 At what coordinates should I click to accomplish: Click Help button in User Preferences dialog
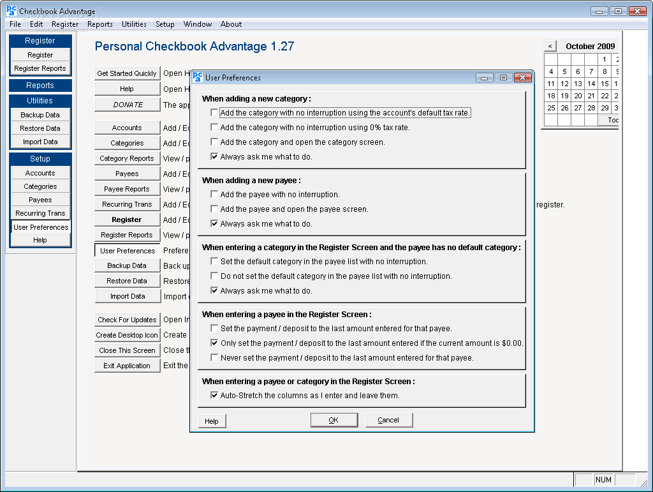tap(212, 421)
